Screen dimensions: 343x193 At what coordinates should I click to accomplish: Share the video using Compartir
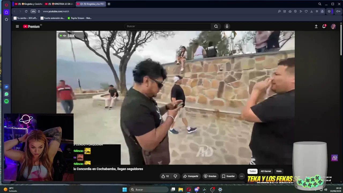click(x=191, y=176)
